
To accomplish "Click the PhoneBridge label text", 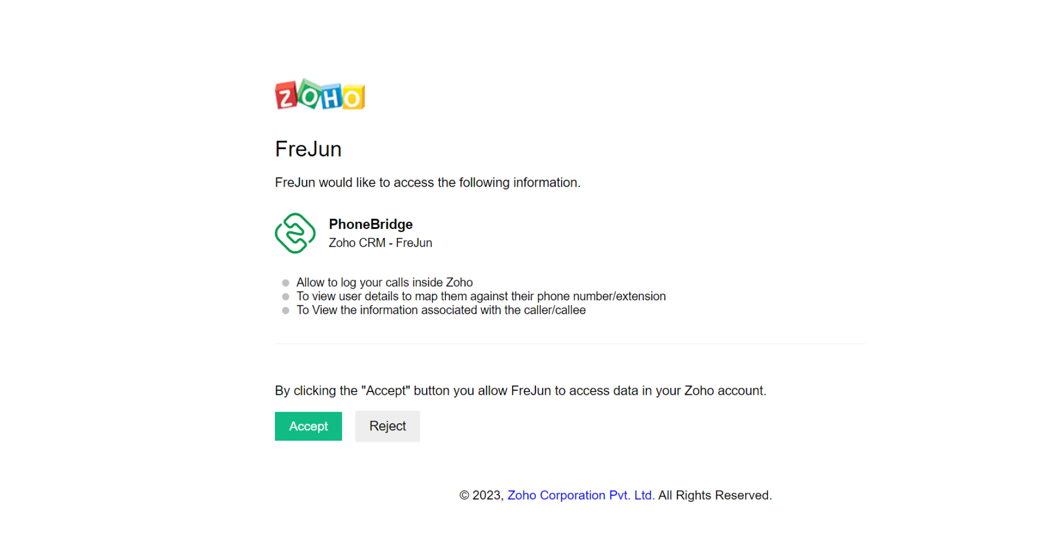I will [370, 224].
